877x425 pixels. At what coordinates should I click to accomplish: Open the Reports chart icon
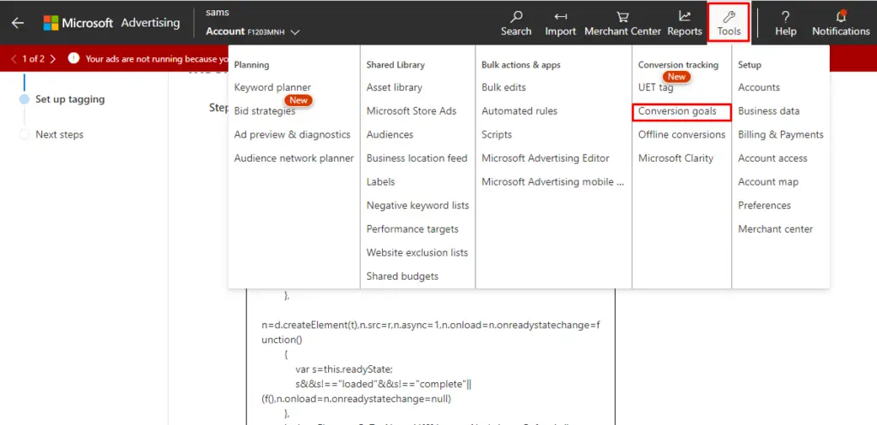point(684,16)
